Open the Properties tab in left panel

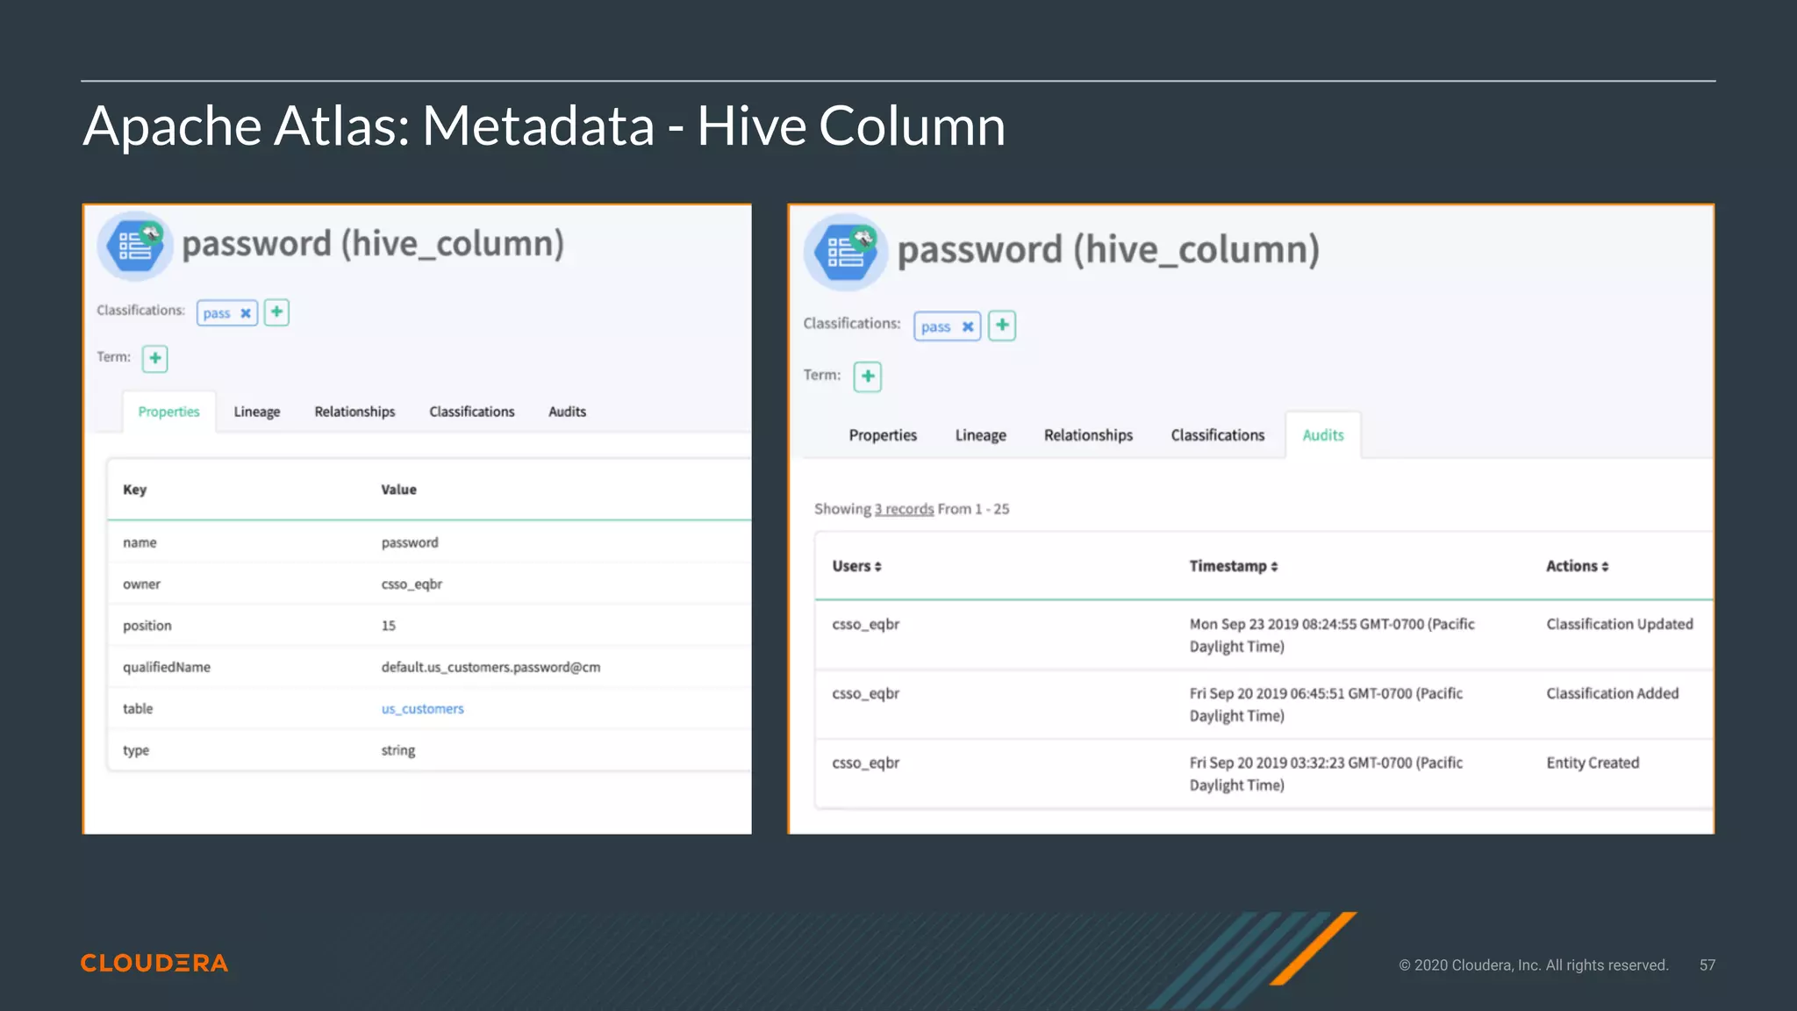[x=168, y=412]
